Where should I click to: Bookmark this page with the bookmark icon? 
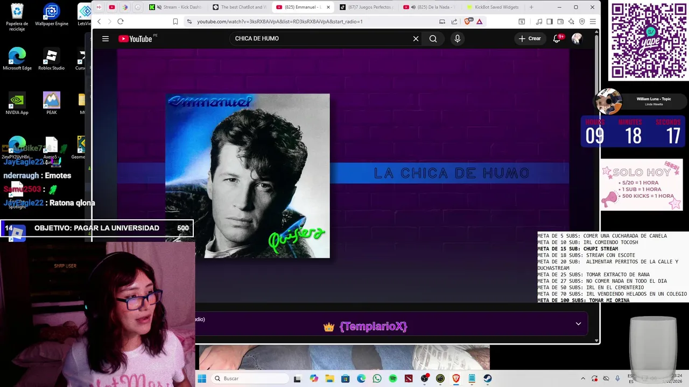tap(175, 21)
